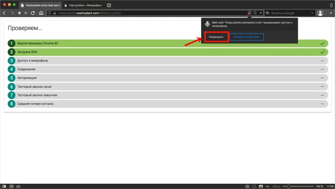The image size is (335, 189).
Task: Allow microphone access with Разрешить
Action: (x=216, y=37)
